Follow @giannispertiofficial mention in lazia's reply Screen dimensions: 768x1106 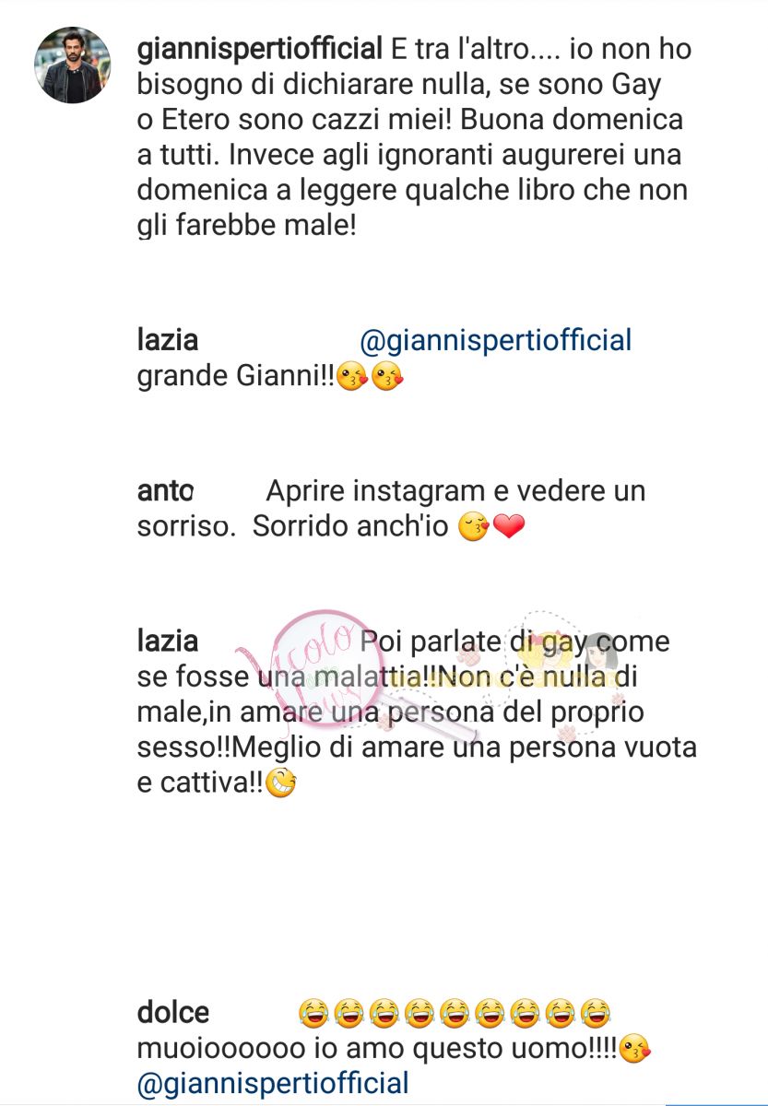click(x=495, y=341)
